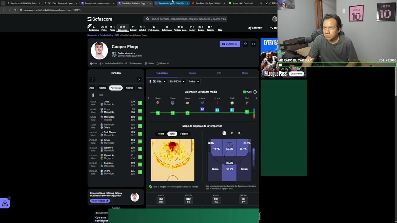Click League Pass SIGN UP NOW button
This screenshot has width=397, height=223.
[297, 74]
